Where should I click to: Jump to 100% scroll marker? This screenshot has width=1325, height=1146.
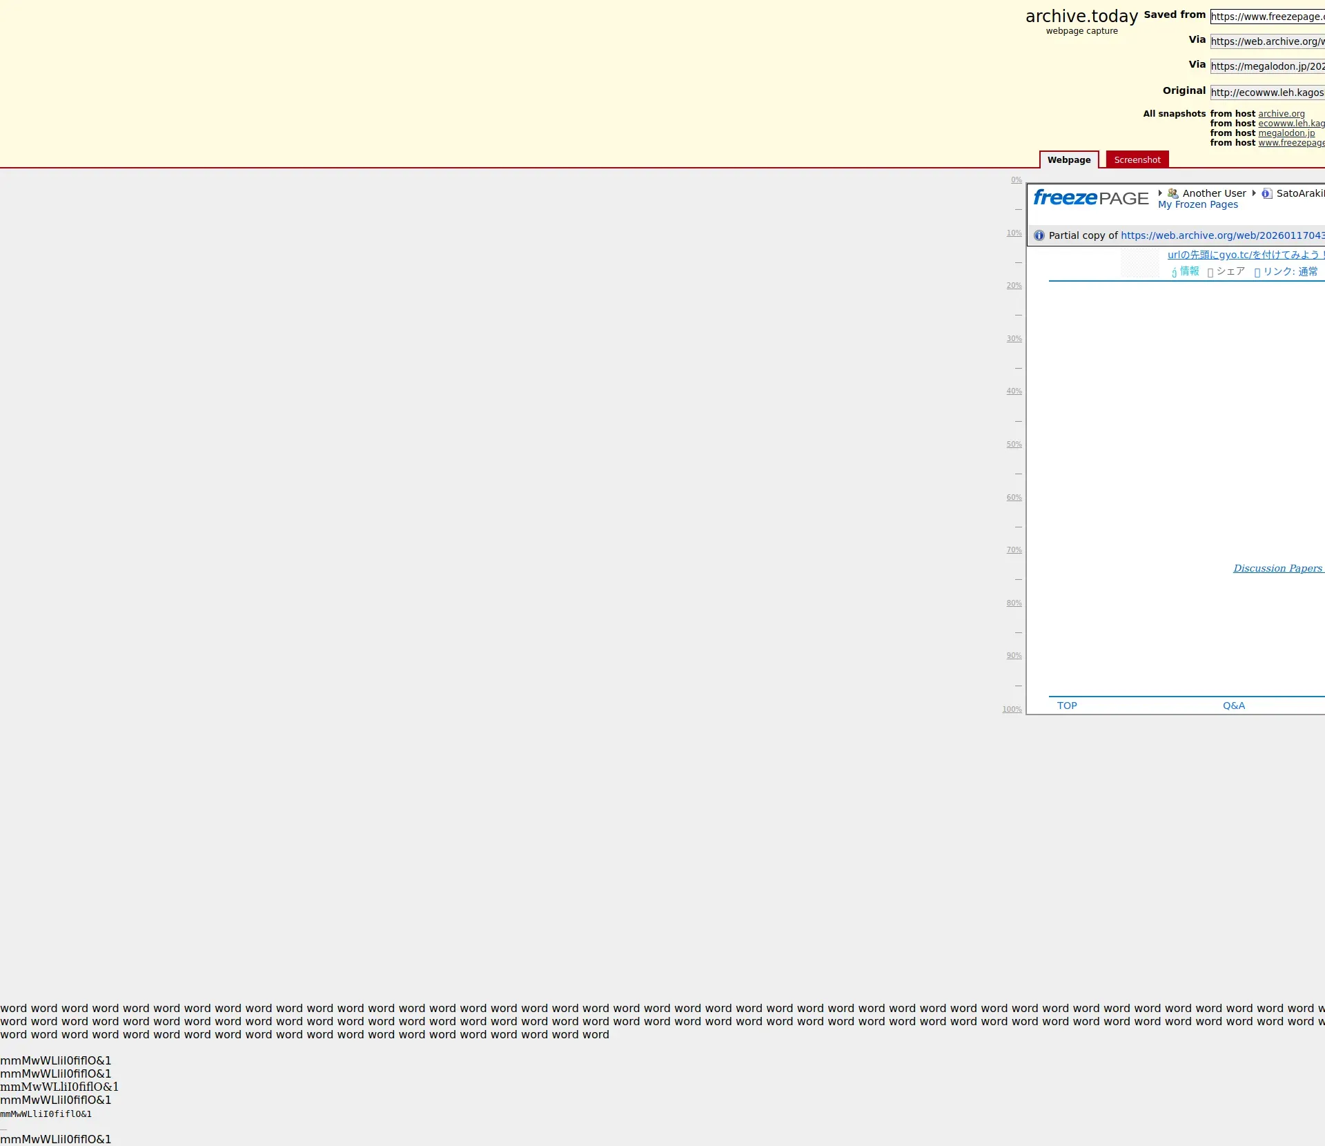(1012, 710)
